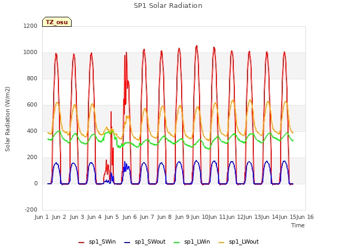Click the Jun 9 x-axis label
Image resolution: width=337 pixels, height=252 pixels.
(x=182, y=217)
